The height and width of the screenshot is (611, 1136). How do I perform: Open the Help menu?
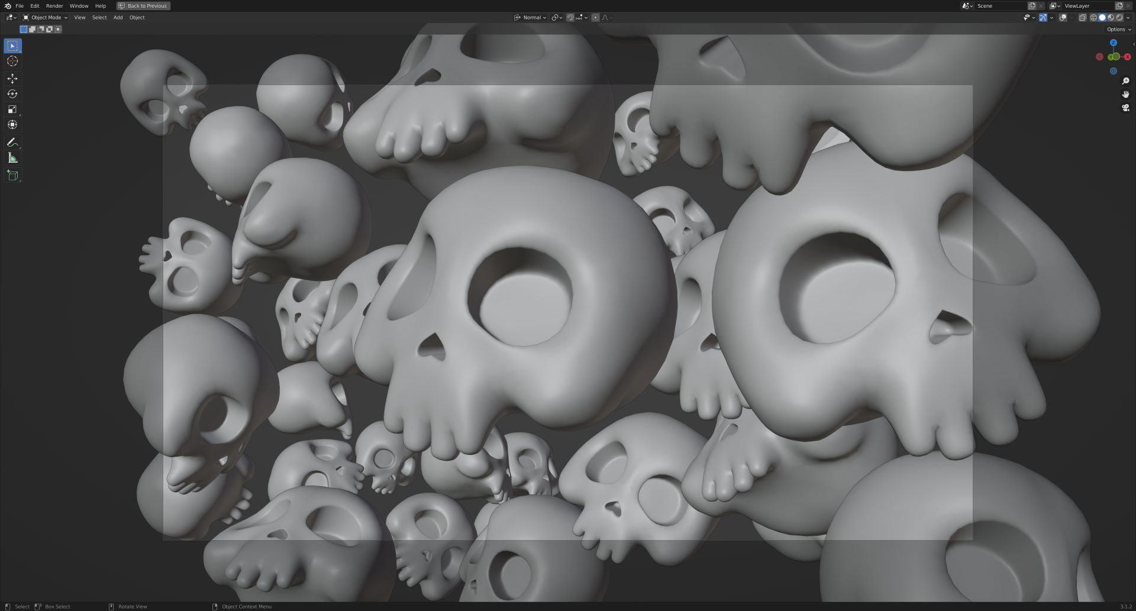101,6
